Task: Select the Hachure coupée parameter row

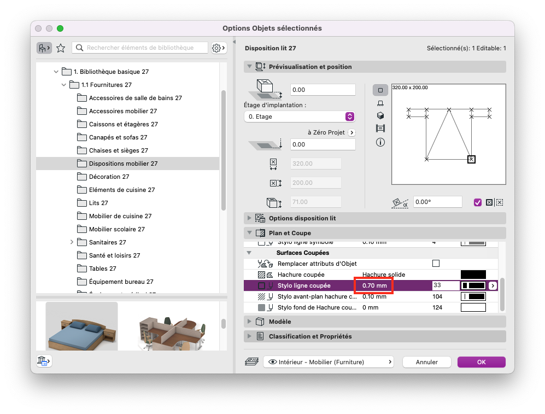Action: tap(371, 275)
